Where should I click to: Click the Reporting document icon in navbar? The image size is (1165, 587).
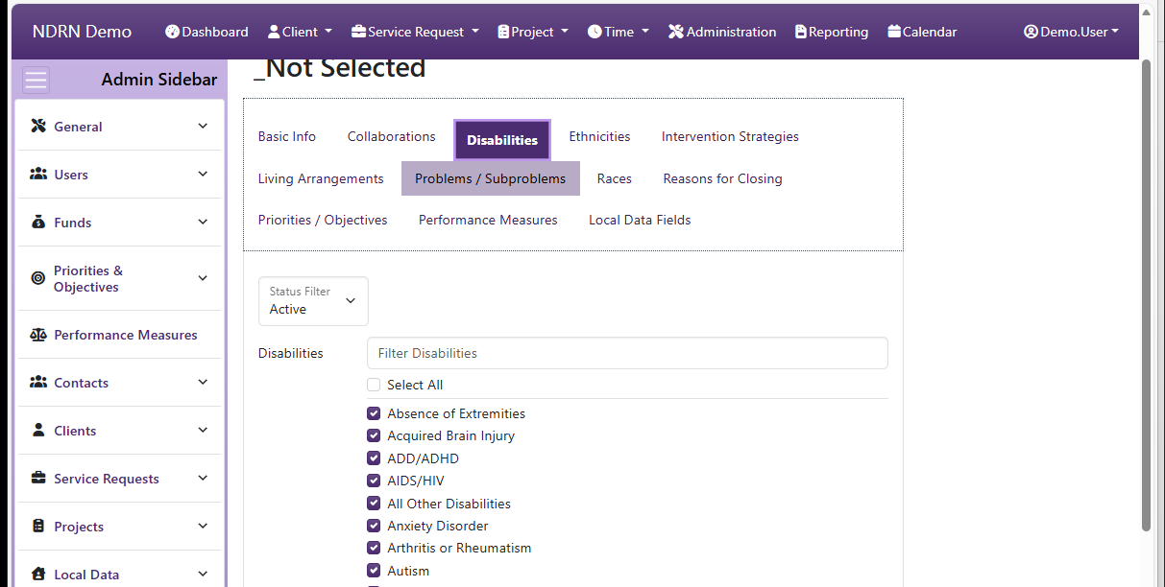click(801, 32)
